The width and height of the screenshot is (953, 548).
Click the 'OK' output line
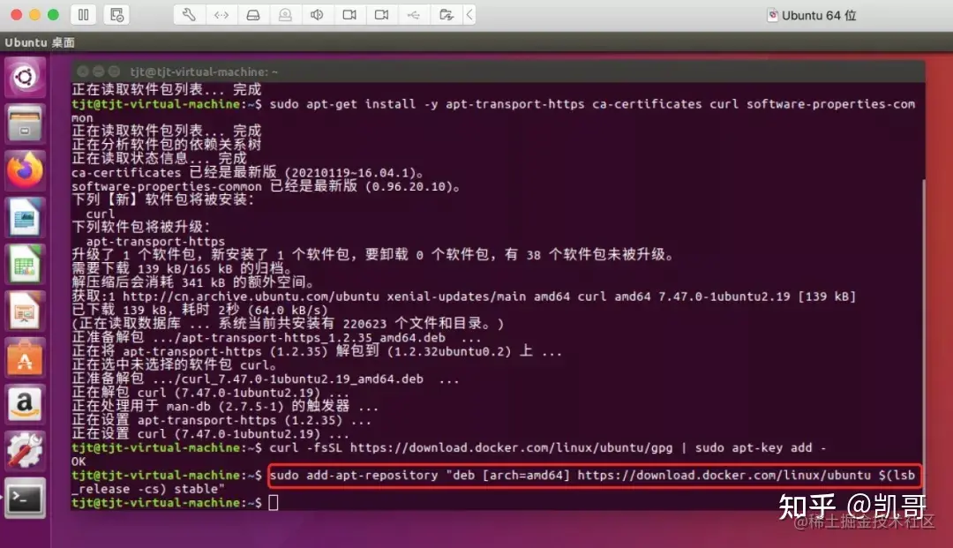click(79, 462)
